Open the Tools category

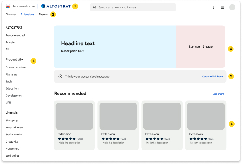tap(9, 81)
